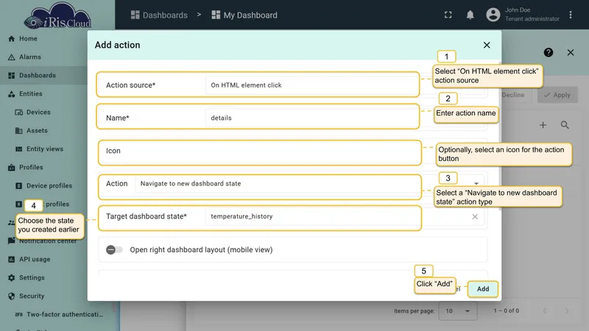Click the Alarms warning triangle icon

pos(11,57)
